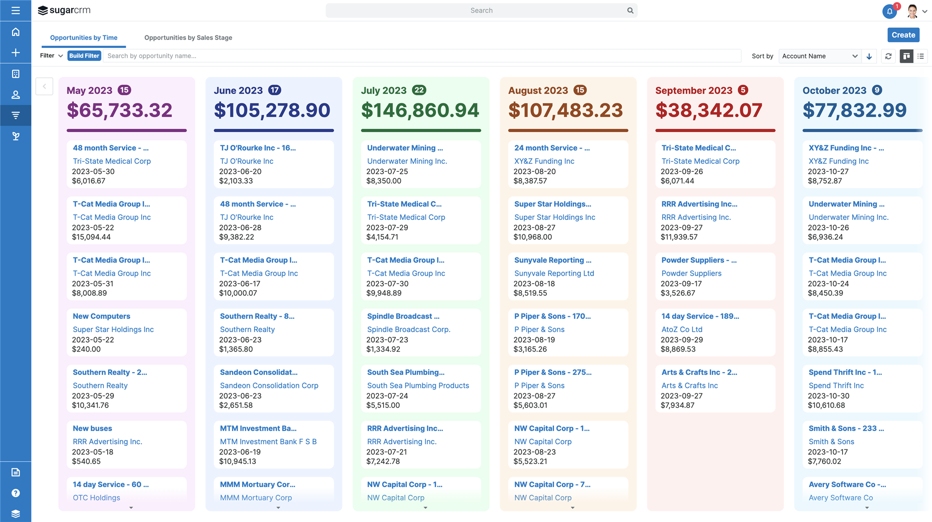This screenshot has height=522, width=932.
Task: Open the notifications bell
Action: click(889, 11)
